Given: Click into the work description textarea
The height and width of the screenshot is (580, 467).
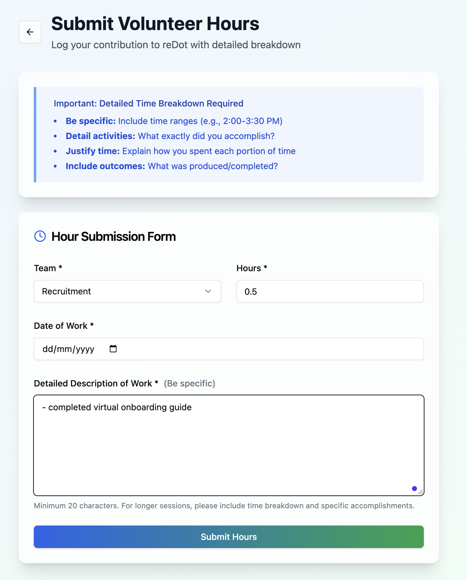Looking at the screenshot, I should (228, 445).
